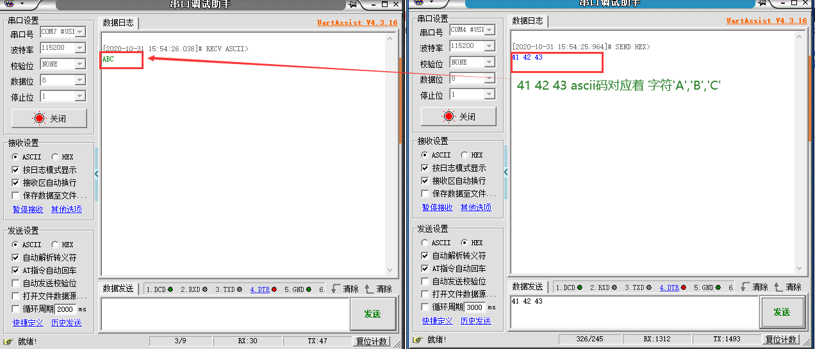Select 数据日志 tab in right window

(528, 20)
